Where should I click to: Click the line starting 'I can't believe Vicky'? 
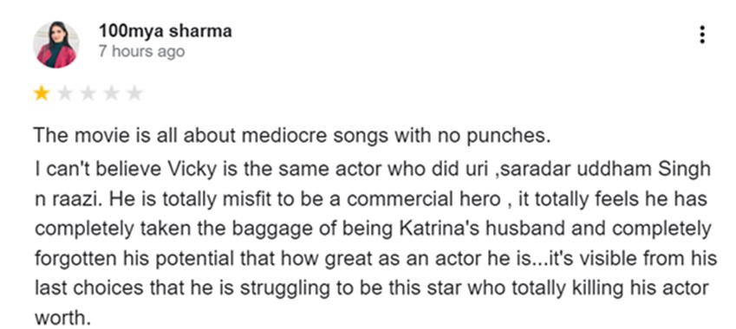pos(373,170)
